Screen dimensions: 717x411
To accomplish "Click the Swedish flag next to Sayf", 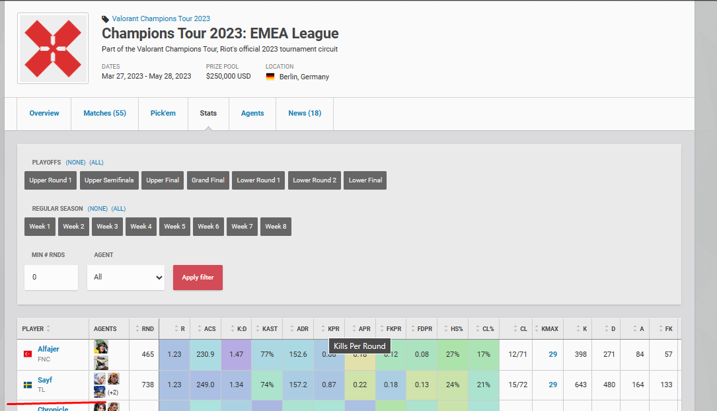I will coord(28,385).
